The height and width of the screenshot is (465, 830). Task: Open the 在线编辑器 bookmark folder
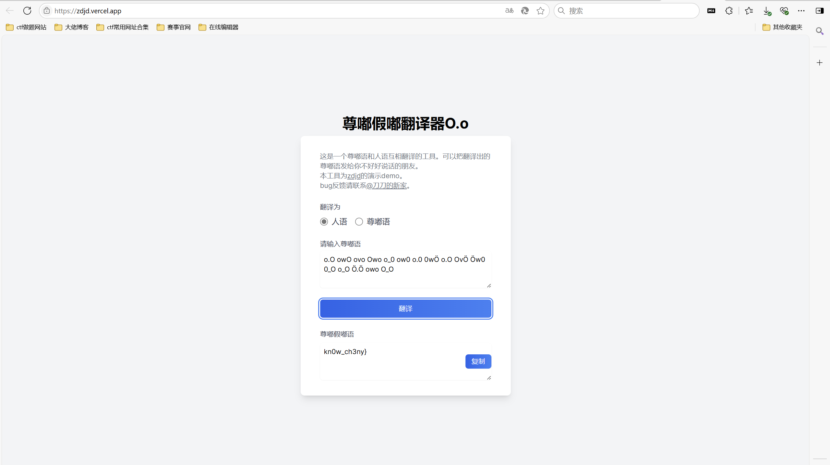click(x=219, y=27)
